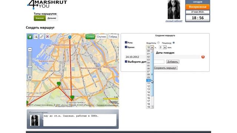Choose hour 15 in the list
The image size is (237, 133).
[x=148, y=95]
